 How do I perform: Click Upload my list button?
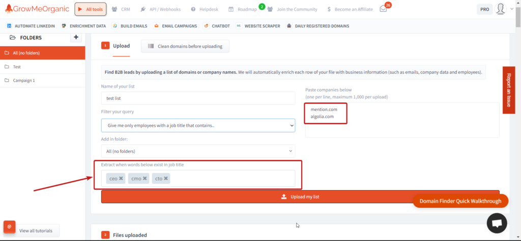point(300,197)
